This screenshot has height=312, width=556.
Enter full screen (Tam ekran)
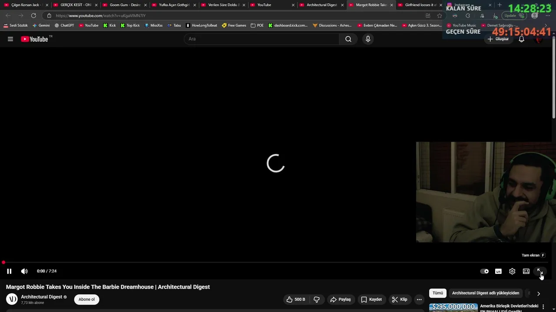coord(540,271)
